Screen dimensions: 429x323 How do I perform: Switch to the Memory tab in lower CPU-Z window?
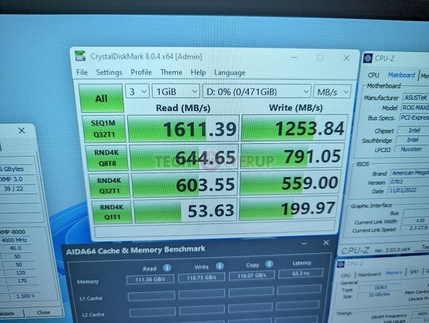(x=394, y=273)
